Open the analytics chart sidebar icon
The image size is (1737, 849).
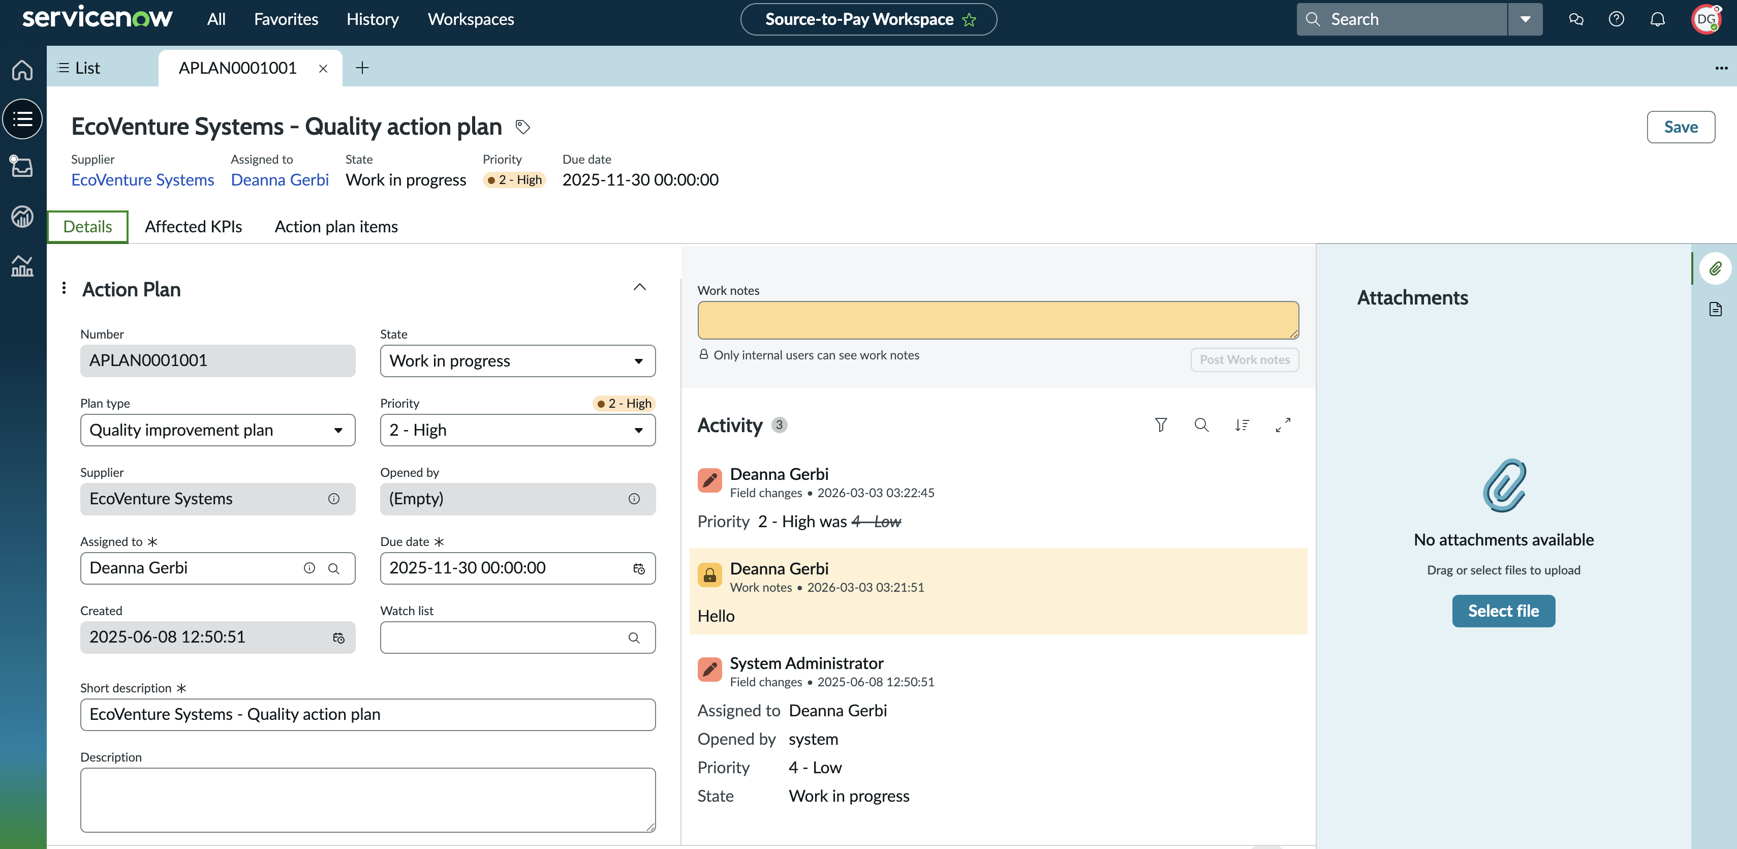coord(22,266)
